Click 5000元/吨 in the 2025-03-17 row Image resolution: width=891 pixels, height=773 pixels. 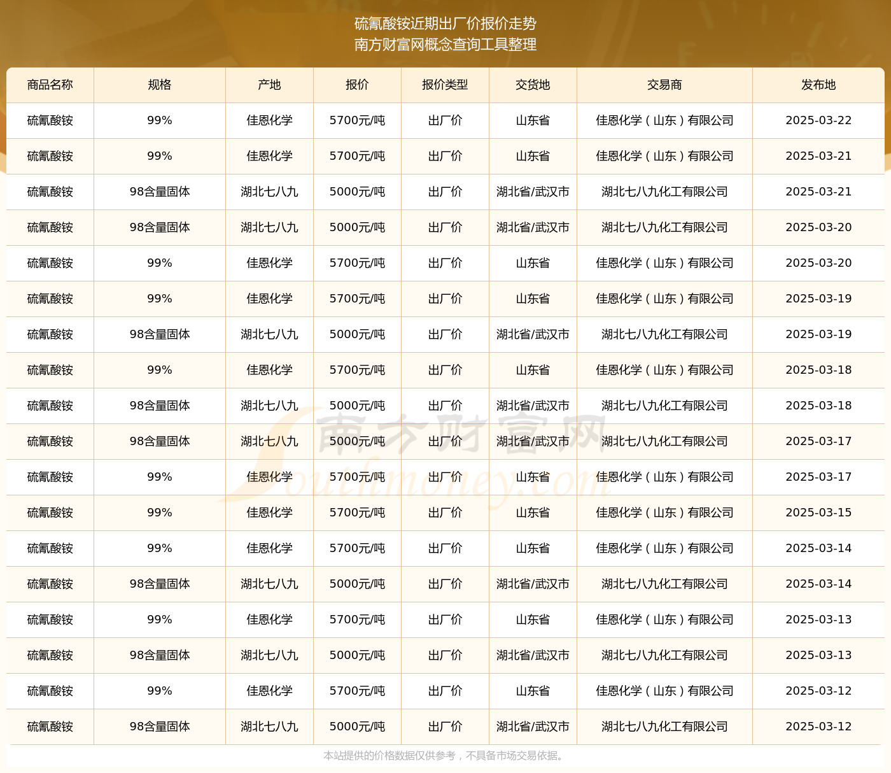(357, 441)
